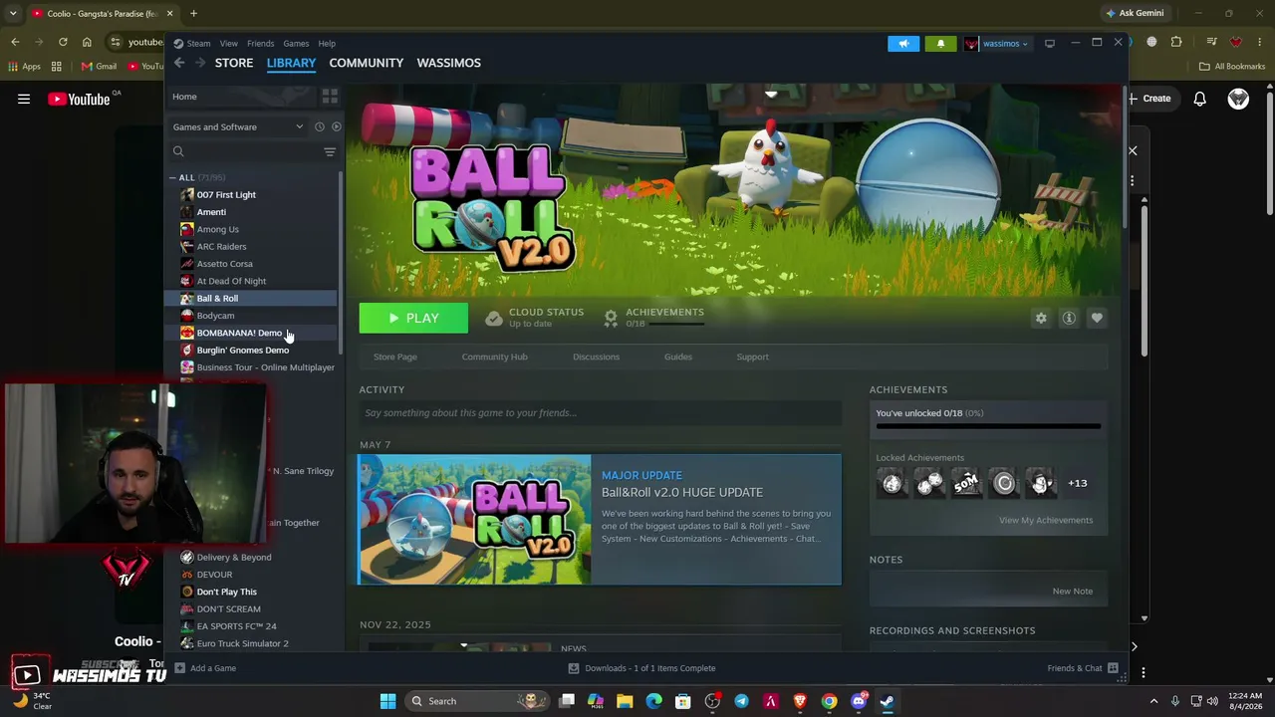Screen dimensions: 1275x717
Task: Switch to the COMMUNITY tab
Action: 367,63
